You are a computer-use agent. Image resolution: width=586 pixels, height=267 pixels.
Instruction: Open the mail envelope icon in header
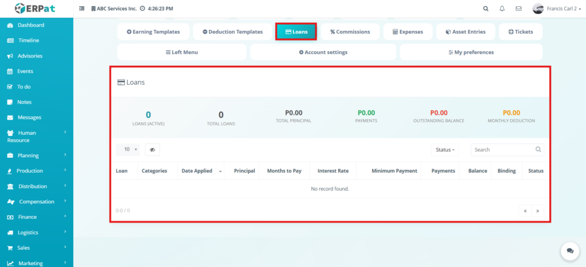(518, 9)
